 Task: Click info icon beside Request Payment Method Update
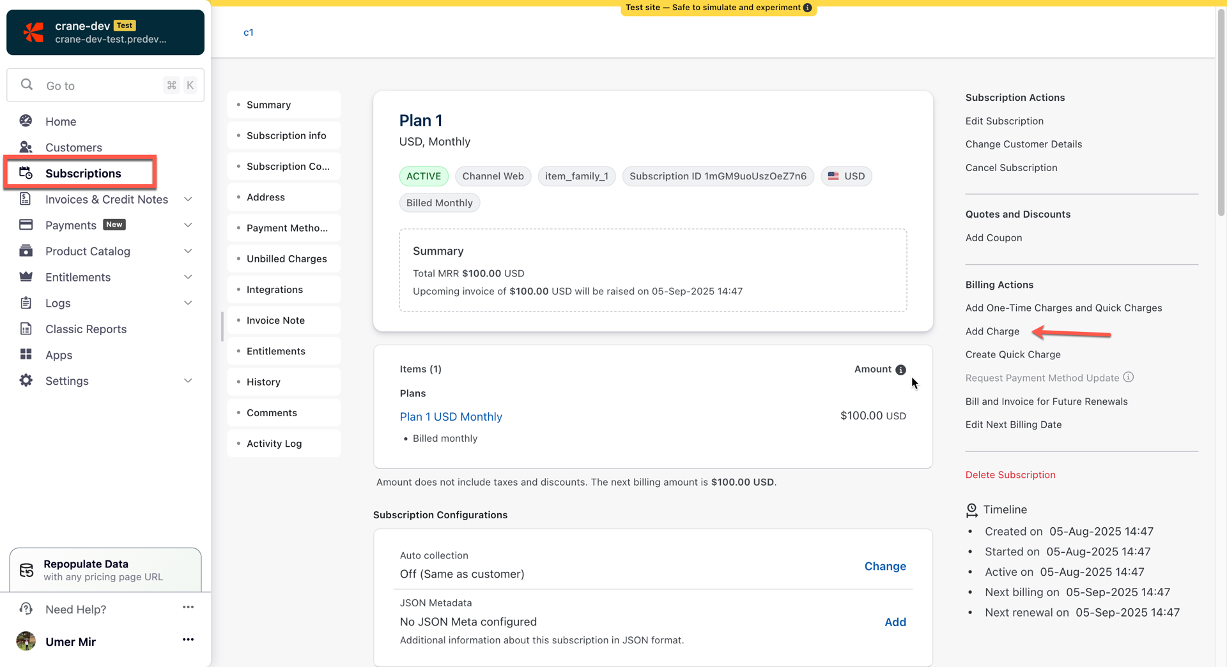pos(1129,377)
